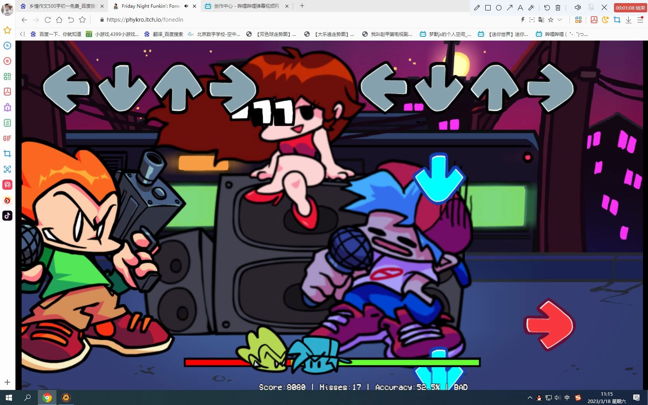Image resolution: width=648 pixels, height=405 pixels.
Task: Open the GIF recorder in sidebar
Action: tap(7, 138)
